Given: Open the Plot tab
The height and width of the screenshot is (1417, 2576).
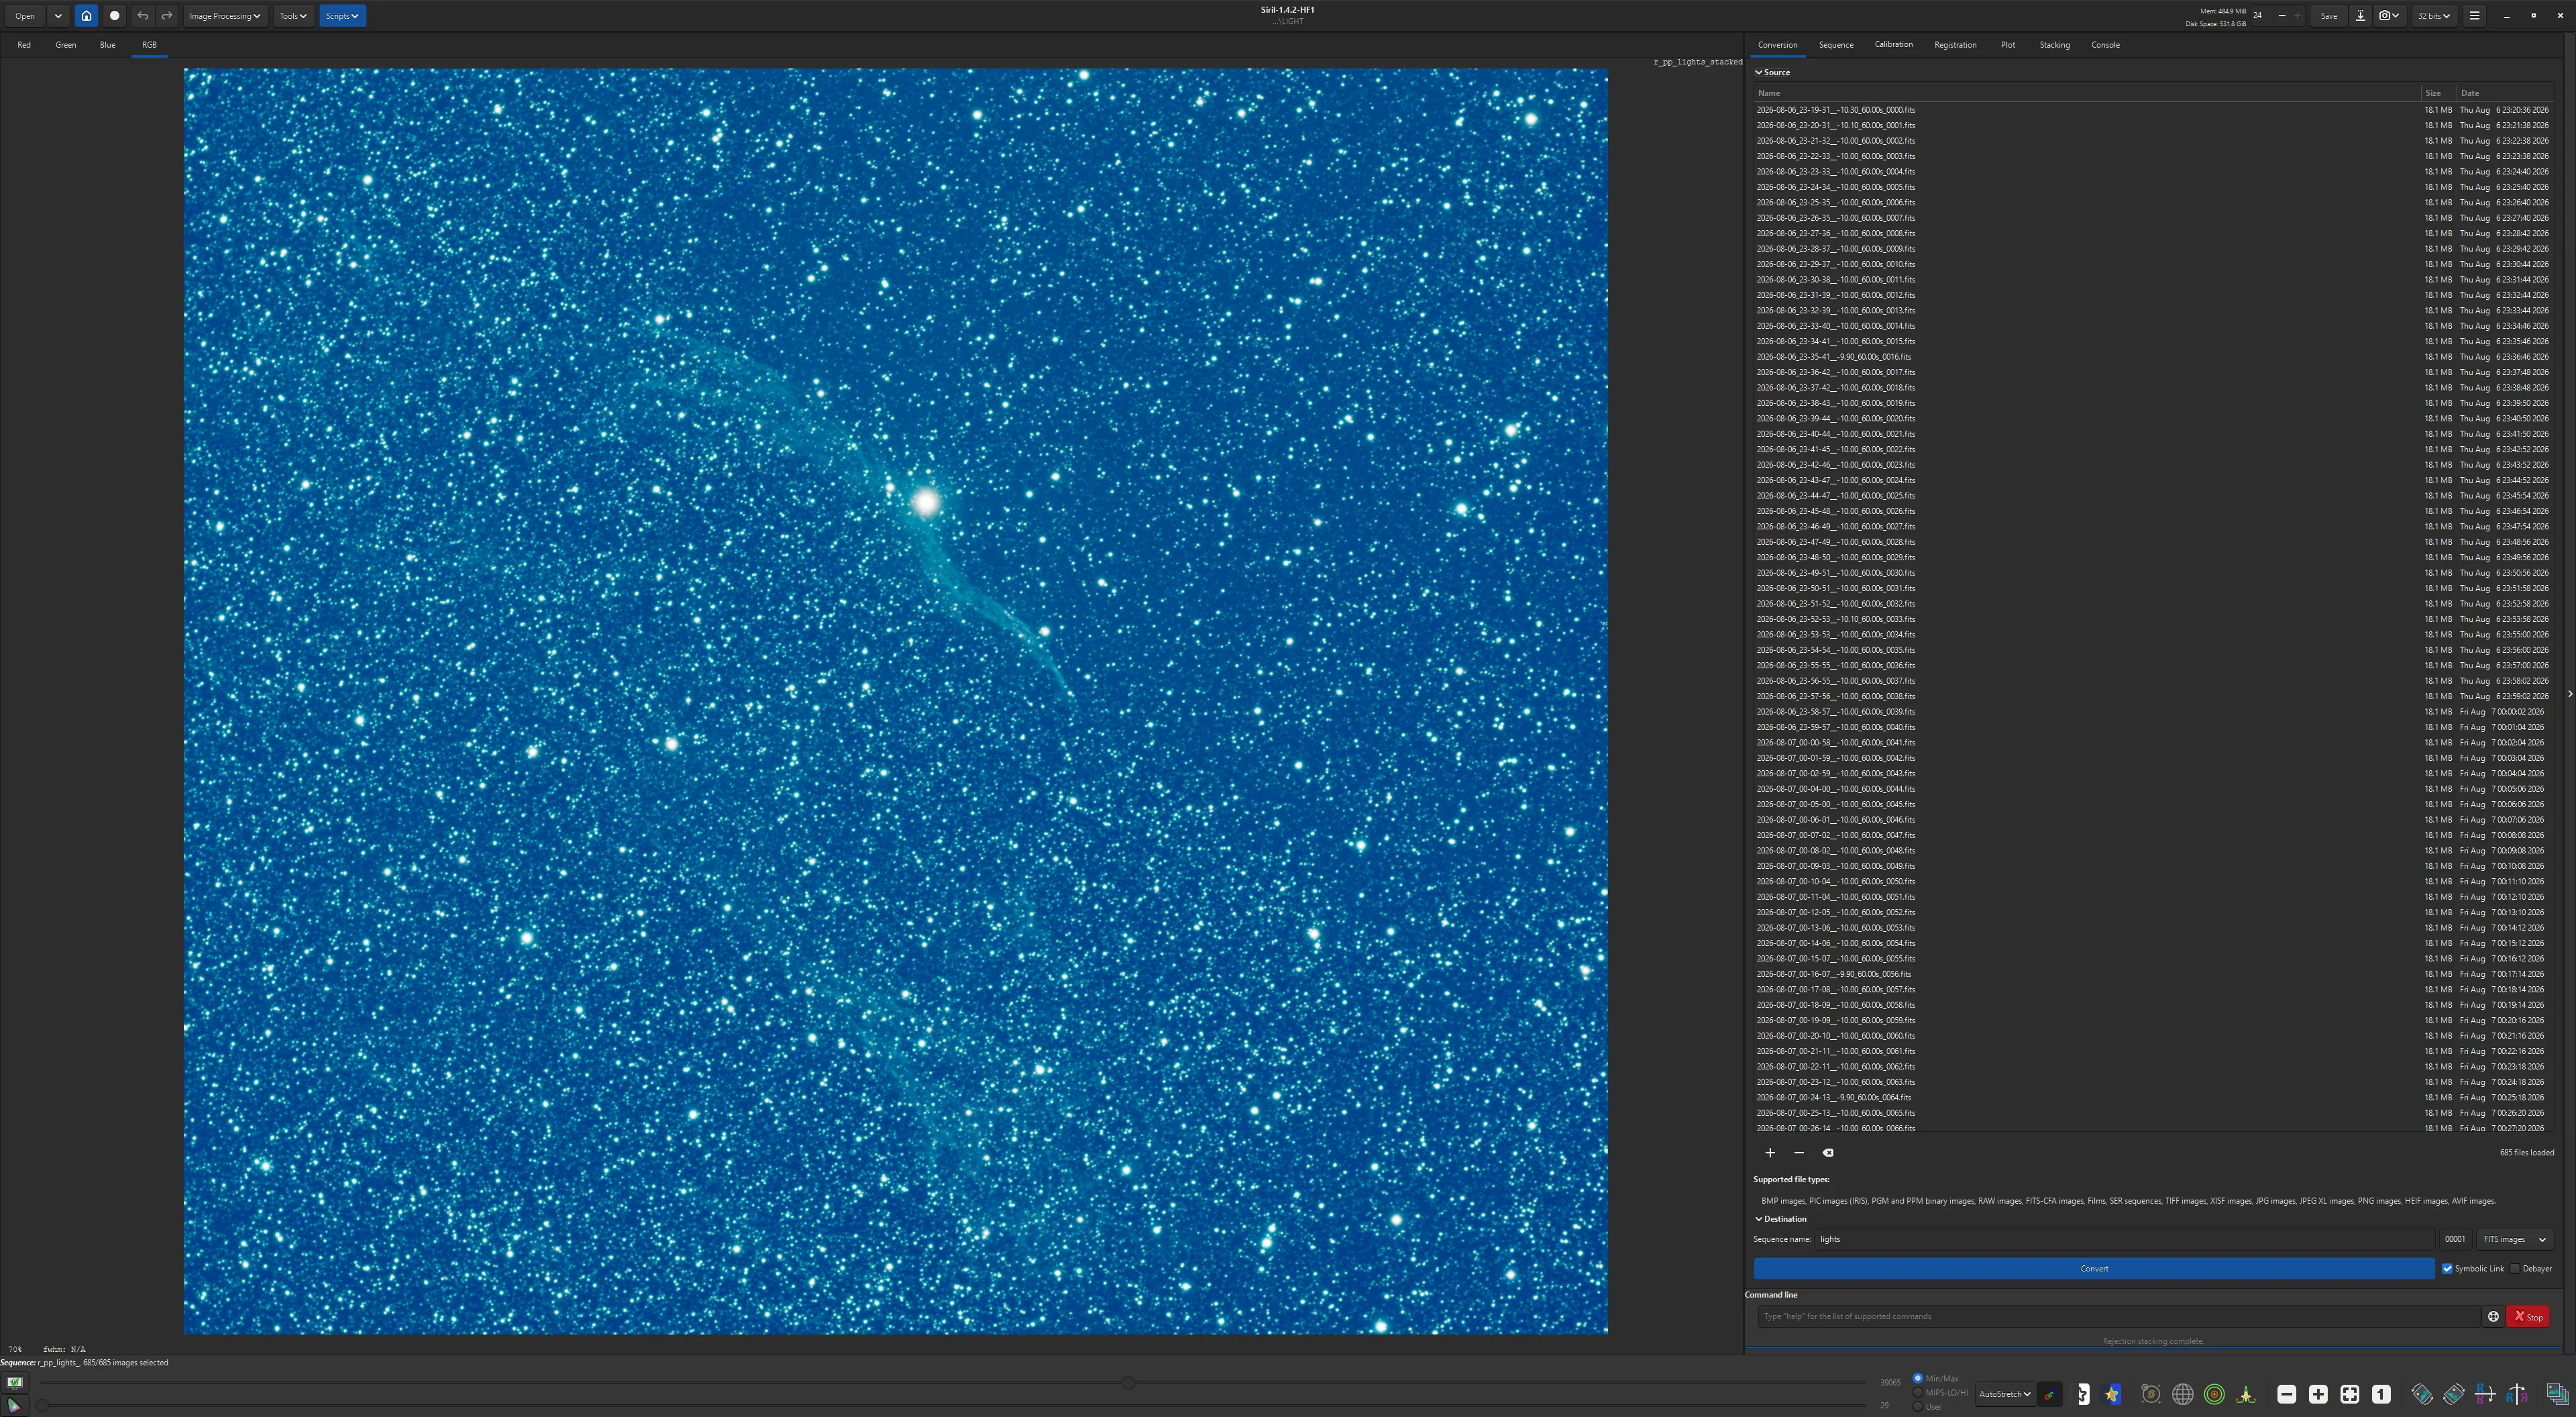Looking at the screenshot, I should coord(2007,45).
